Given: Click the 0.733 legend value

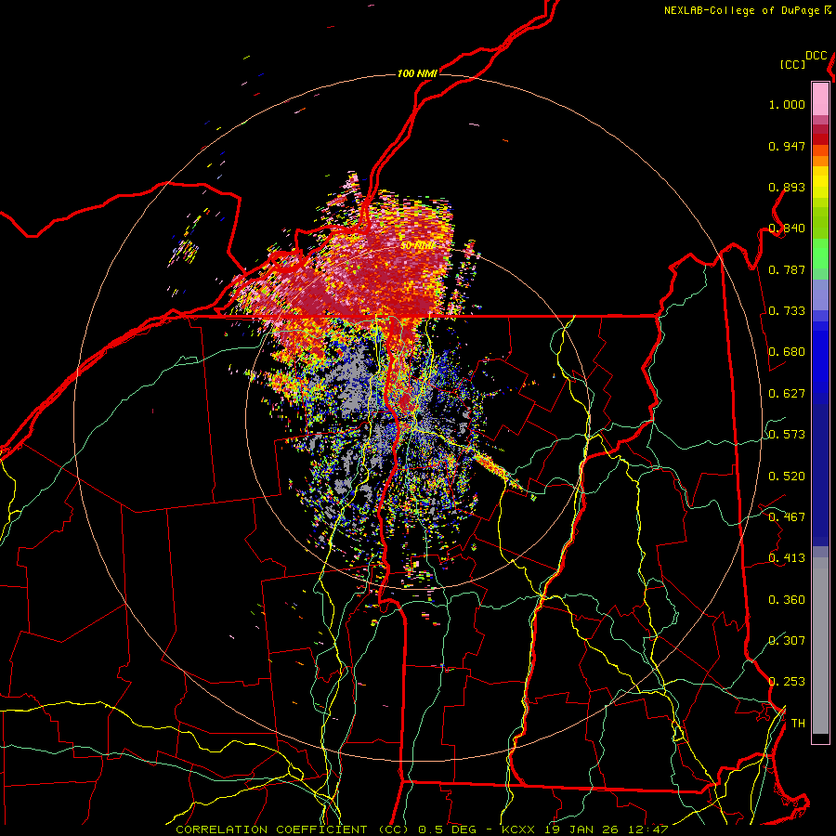Looking at the screenshot, I should (787, 311).
